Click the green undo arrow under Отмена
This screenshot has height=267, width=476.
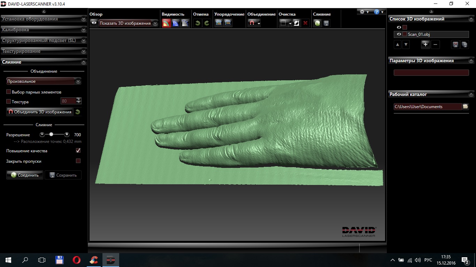[198, 23]
